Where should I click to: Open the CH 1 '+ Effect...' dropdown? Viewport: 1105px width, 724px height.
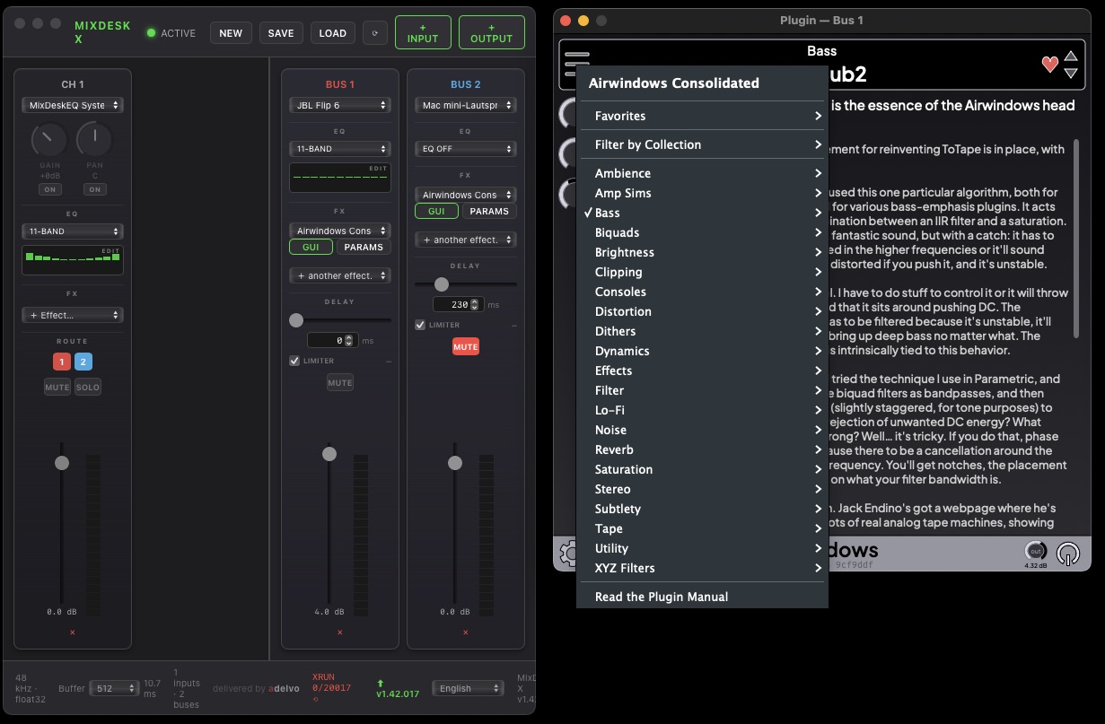pyautogui.click(x=73, y=315)
